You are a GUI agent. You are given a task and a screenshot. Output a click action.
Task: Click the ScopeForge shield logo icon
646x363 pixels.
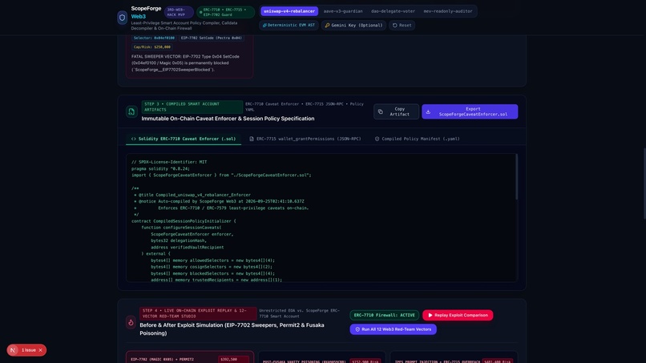point(122,18)
